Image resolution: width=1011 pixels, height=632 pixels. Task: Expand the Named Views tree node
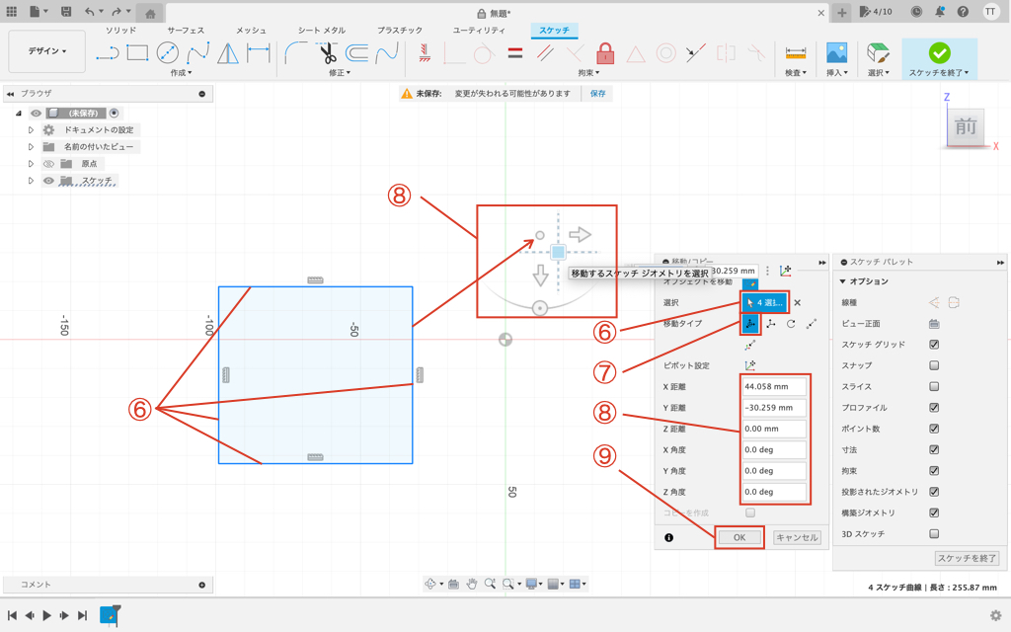[31, 147]
